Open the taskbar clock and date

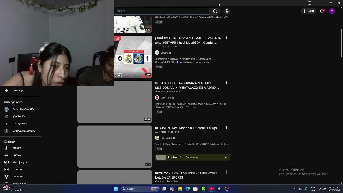334,189
